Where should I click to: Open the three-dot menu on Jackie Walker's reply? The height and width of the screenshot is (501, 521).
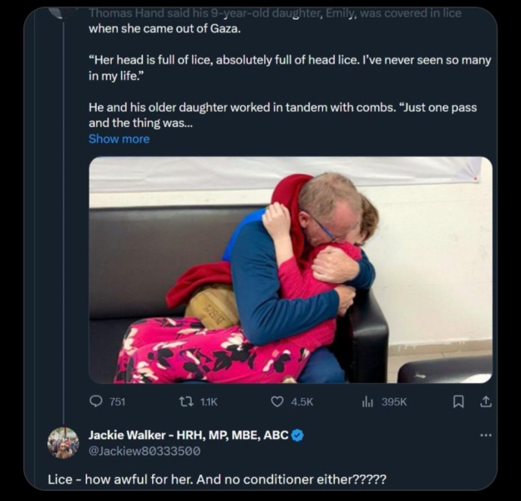[x=485, y=435]
